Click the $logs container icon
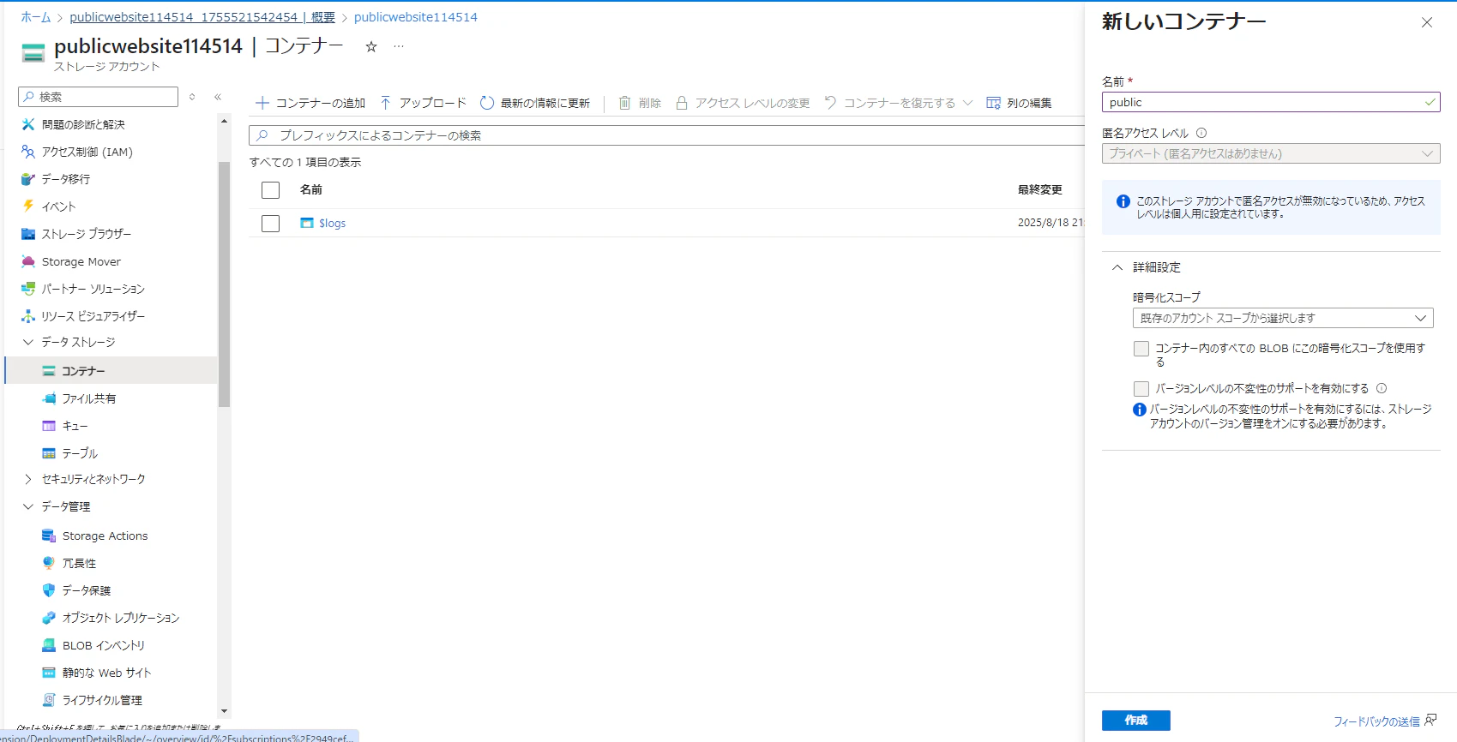The width and height of the screenshot is (1457, 742). [x=307, y=223]
